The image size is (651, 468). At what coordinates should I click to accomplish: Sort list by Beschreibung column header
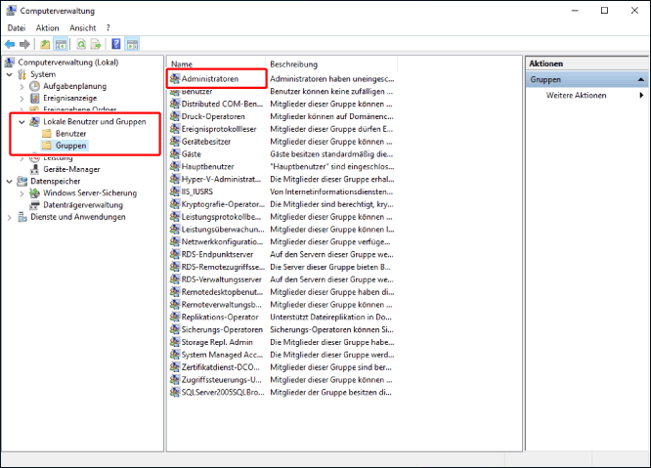point(293,64)
